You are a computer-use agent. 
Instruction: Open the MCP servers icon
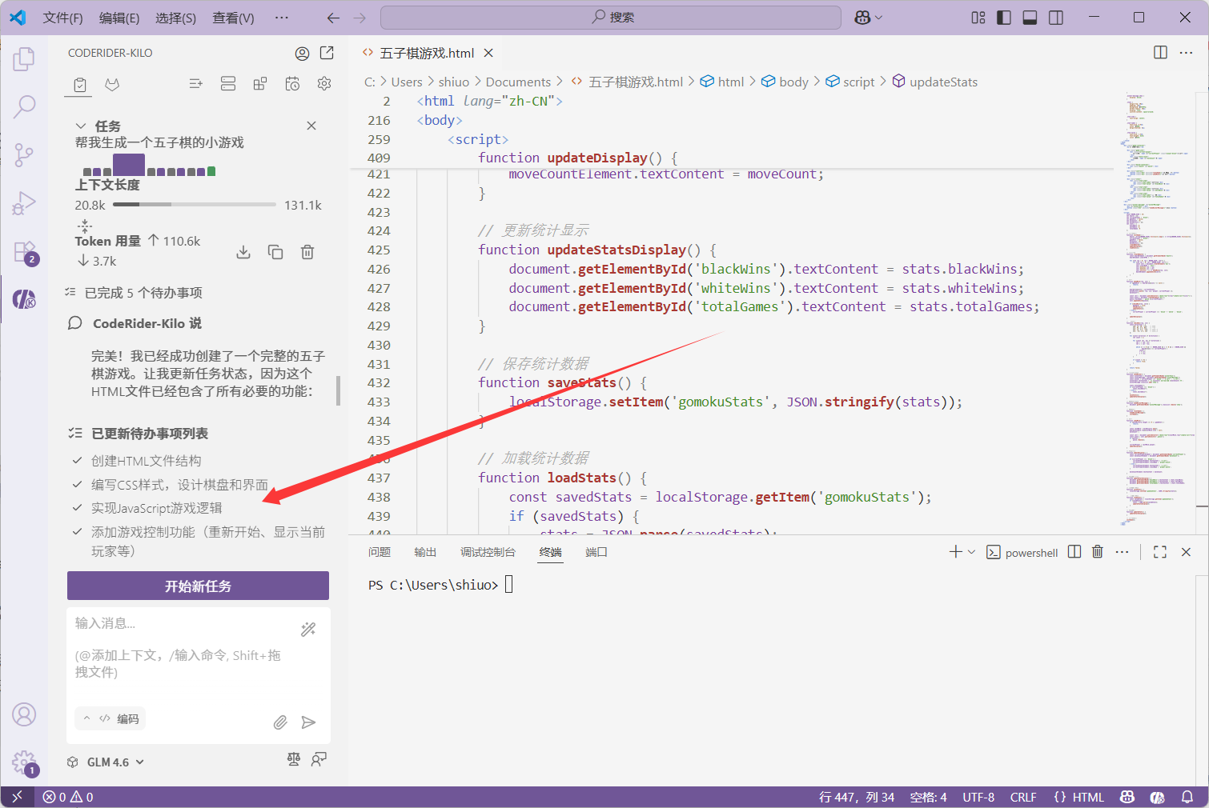(x=228, y=84)
